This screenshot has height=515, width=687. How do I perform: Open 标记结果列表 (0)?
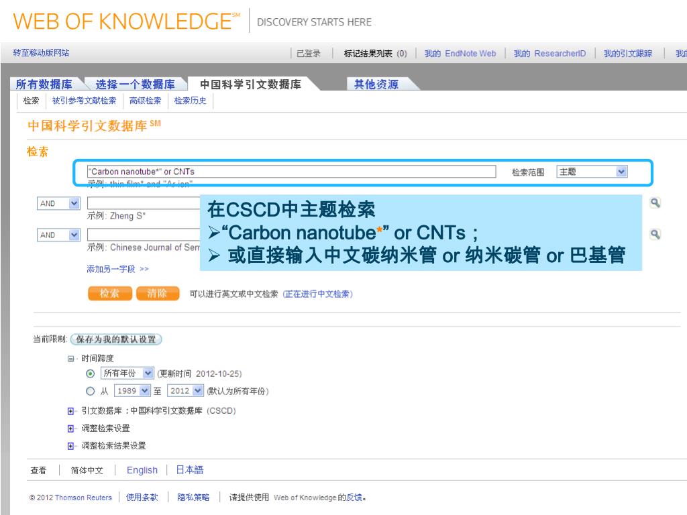376,54
